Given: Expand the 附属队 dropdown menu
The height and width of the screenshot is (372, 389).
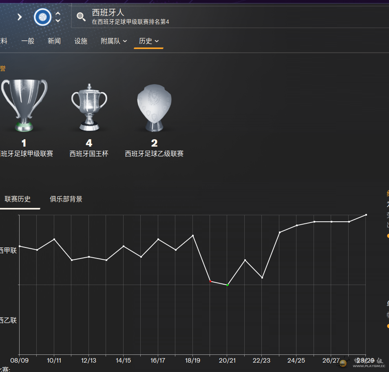Looking at the screenshot, I should tap(114, 41).
